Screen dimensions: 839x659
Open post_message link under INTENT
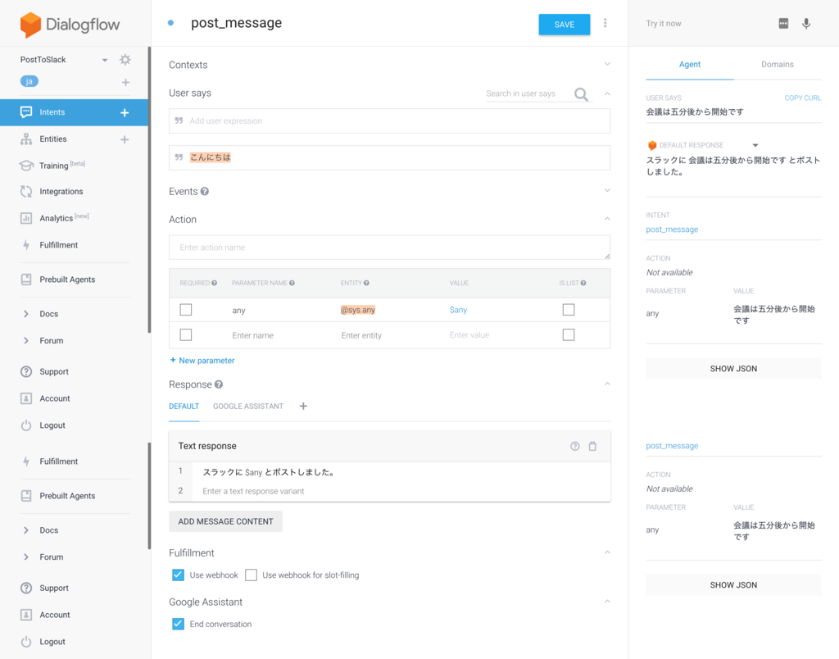click(x=672, y=230)
